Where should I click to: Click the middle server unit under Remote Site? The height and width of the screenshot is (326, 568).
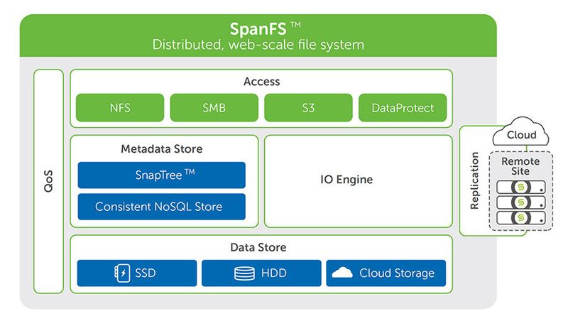click(x=521, y=202)
